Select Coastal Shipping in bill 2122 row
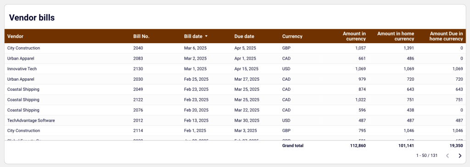Screen dimensions: 470x167 (x=23, y=100)
